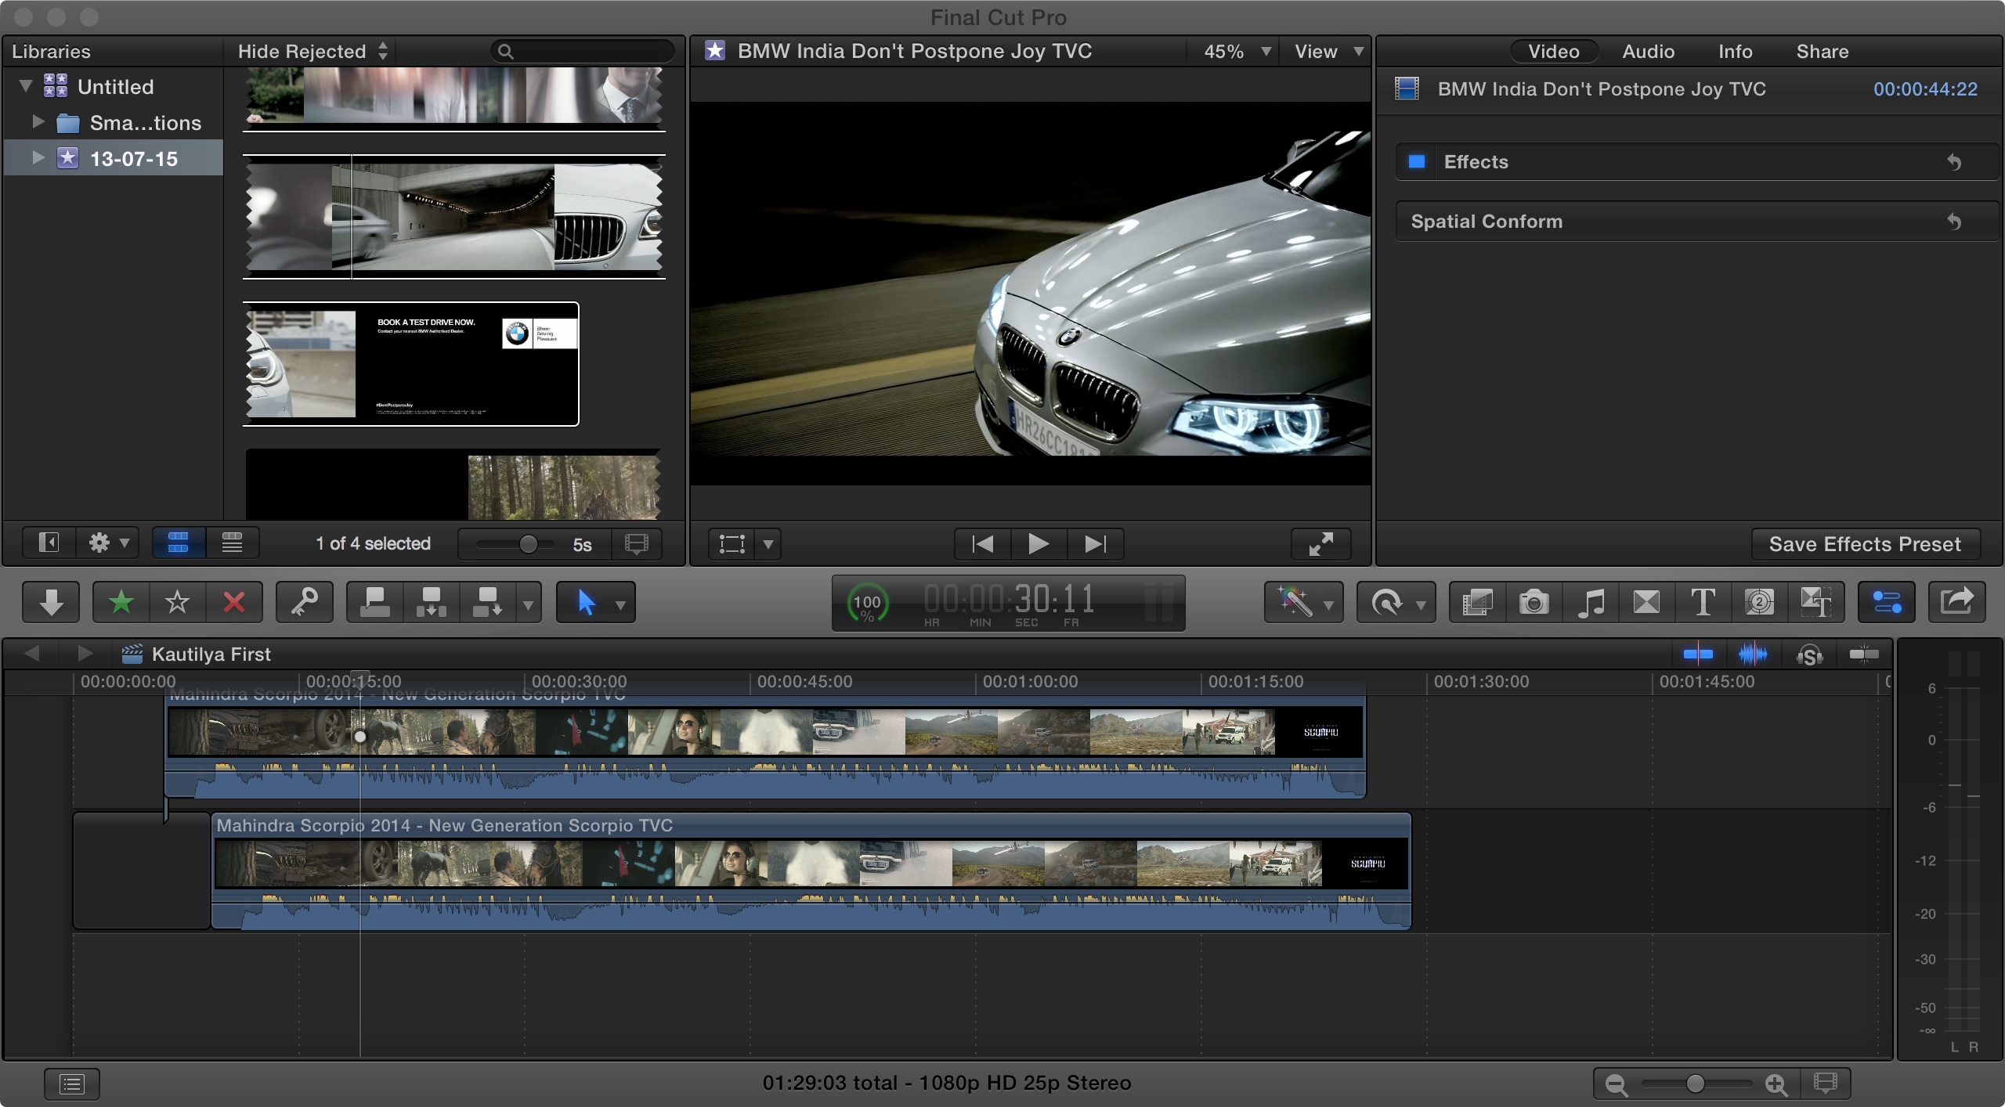
Task: Click the browser search field
Action: pos(583,52)
